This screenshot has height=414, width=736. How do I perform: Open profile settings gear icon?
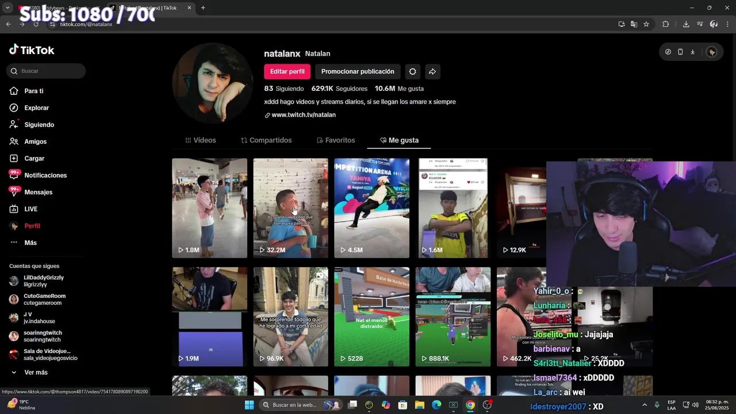click(x=412, y=71)
